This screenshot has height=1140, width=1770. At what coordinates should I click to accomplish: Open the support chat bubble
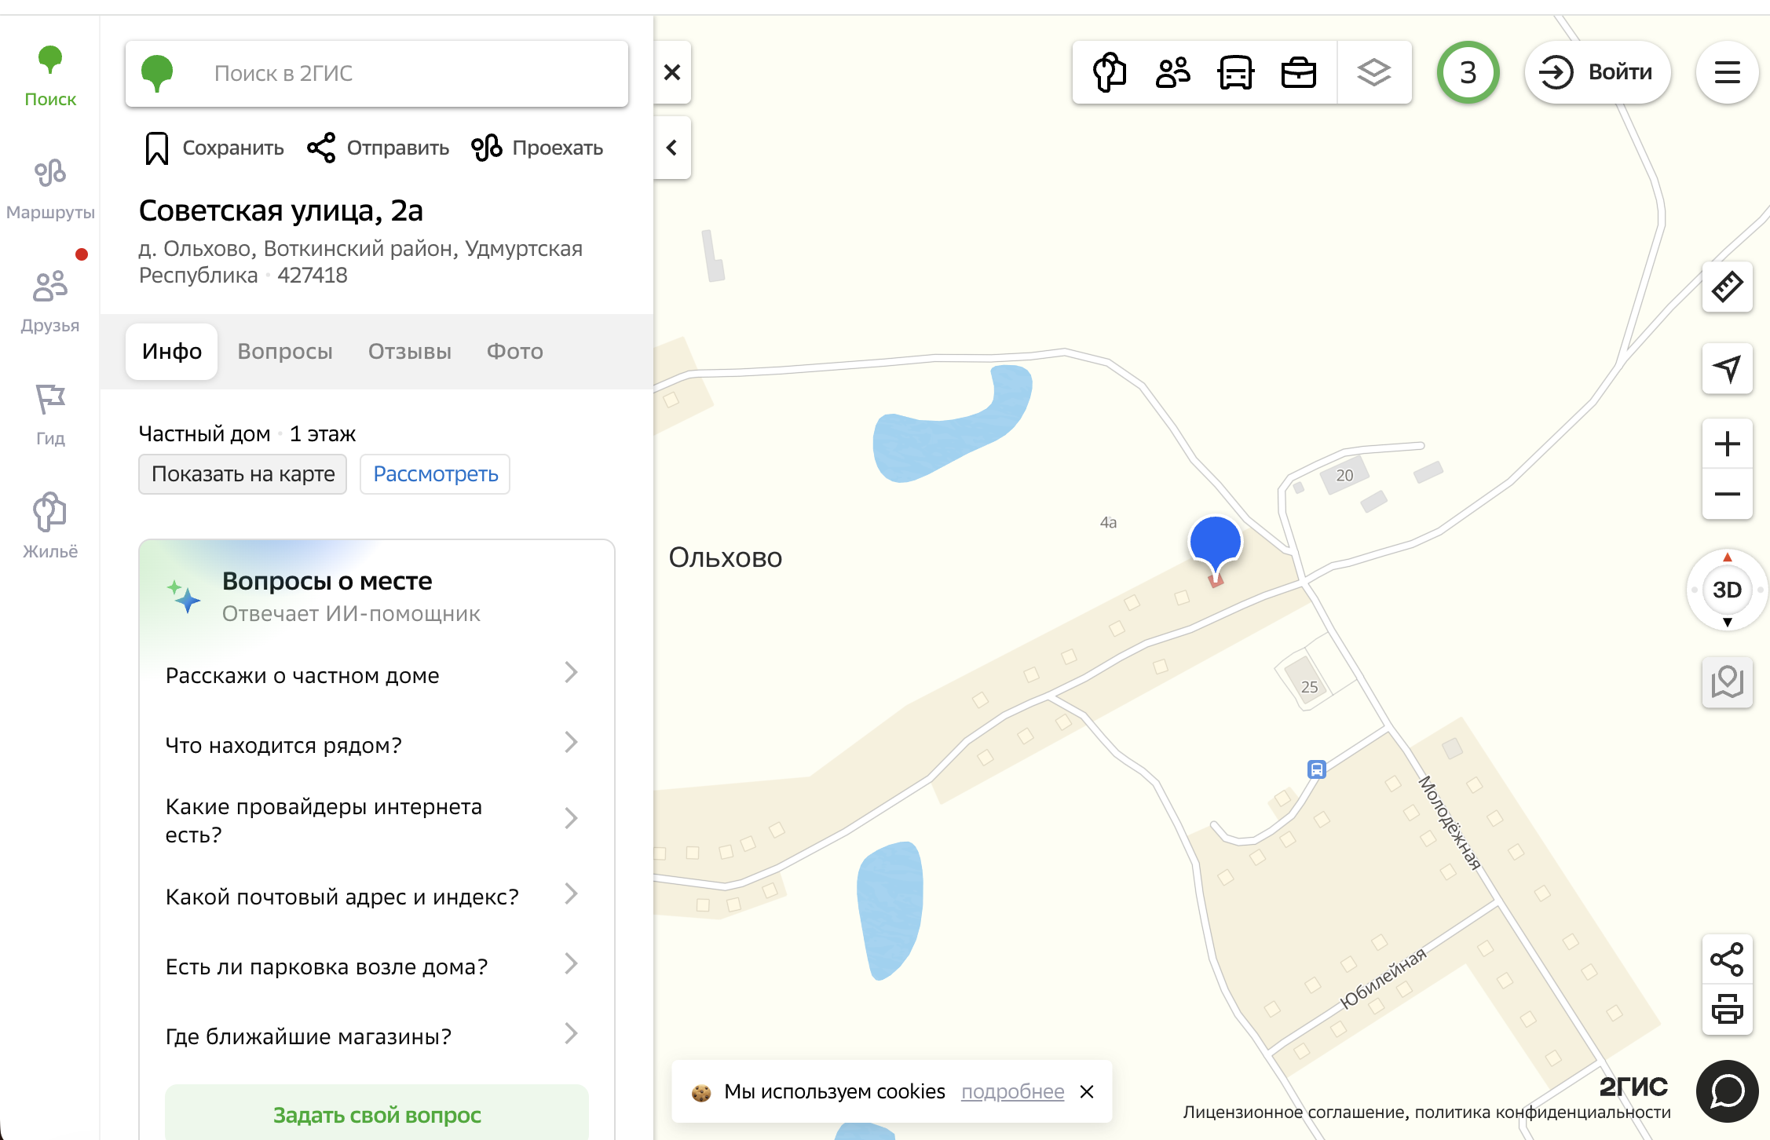tap(1727, 1091)
